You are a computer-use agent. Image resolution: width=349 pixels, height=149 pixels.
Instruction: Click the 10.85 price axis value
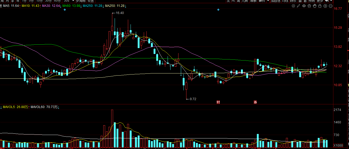tap(338, 85)
